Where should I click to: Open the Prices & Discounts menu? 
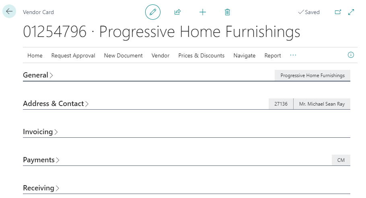201,55
